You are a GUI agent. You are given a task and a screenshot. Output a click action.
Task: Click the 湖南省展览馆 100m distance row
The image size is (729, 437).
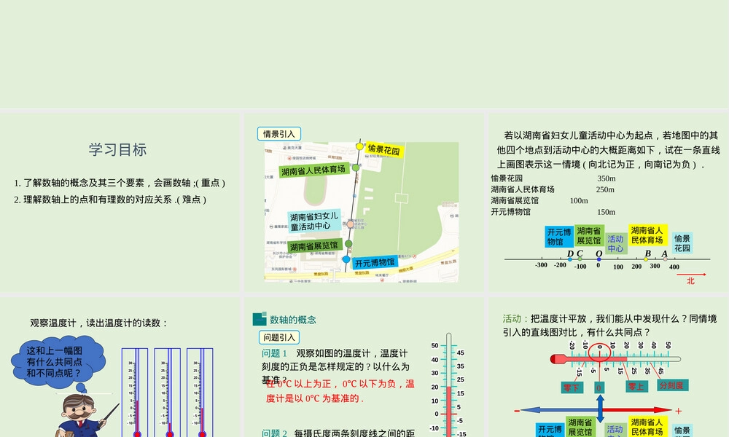[x=539, y=200]
